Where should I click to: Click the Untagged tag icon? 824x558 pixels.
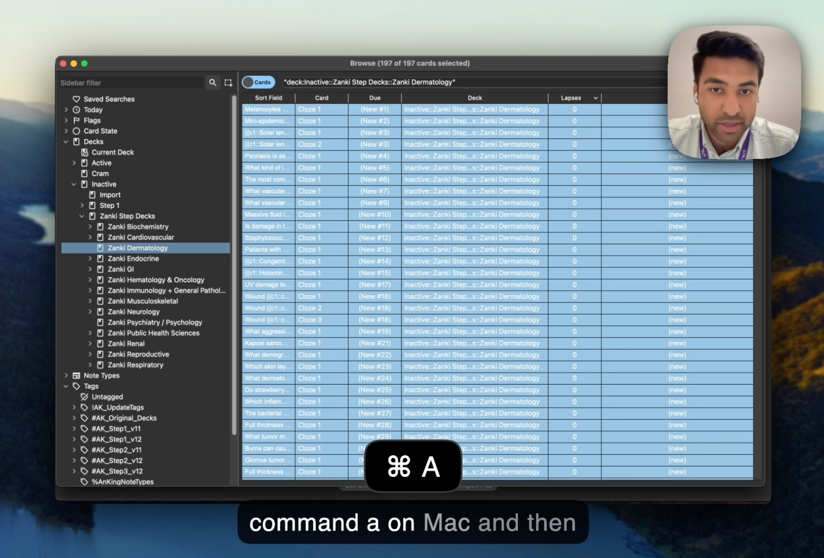tap(84, 397)
